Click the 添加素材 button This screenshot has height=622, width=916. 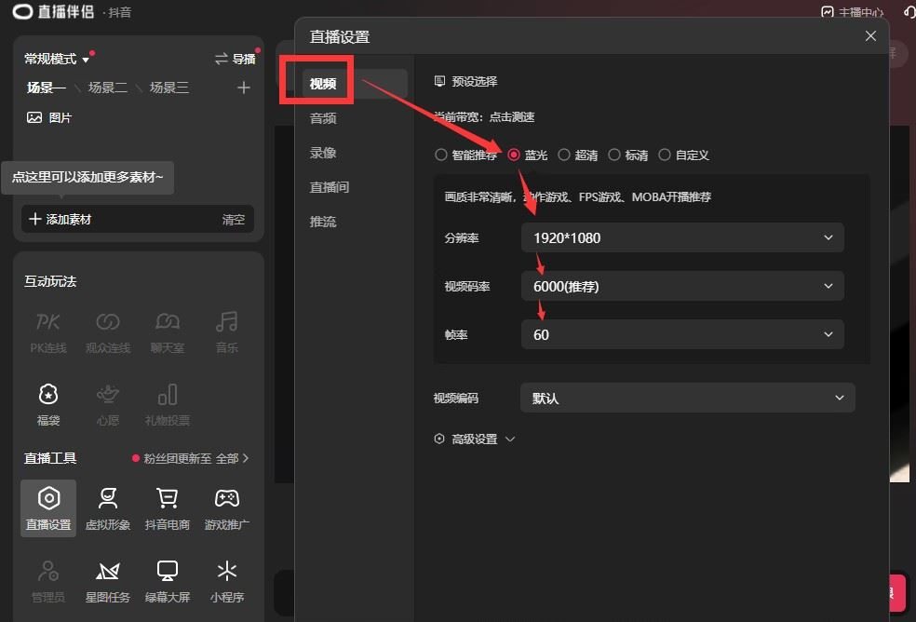(x=61, y=219)
